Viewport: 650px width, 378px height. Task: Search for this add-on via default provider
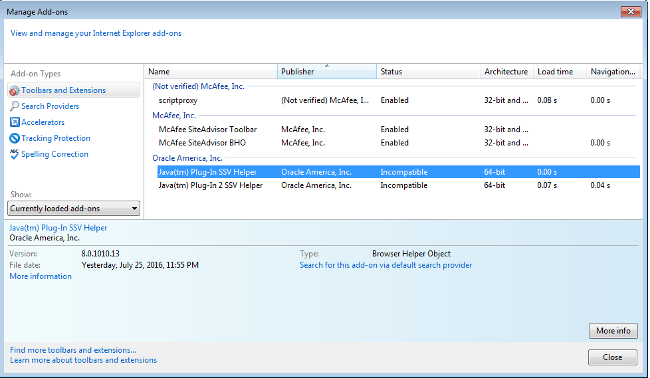385,265
